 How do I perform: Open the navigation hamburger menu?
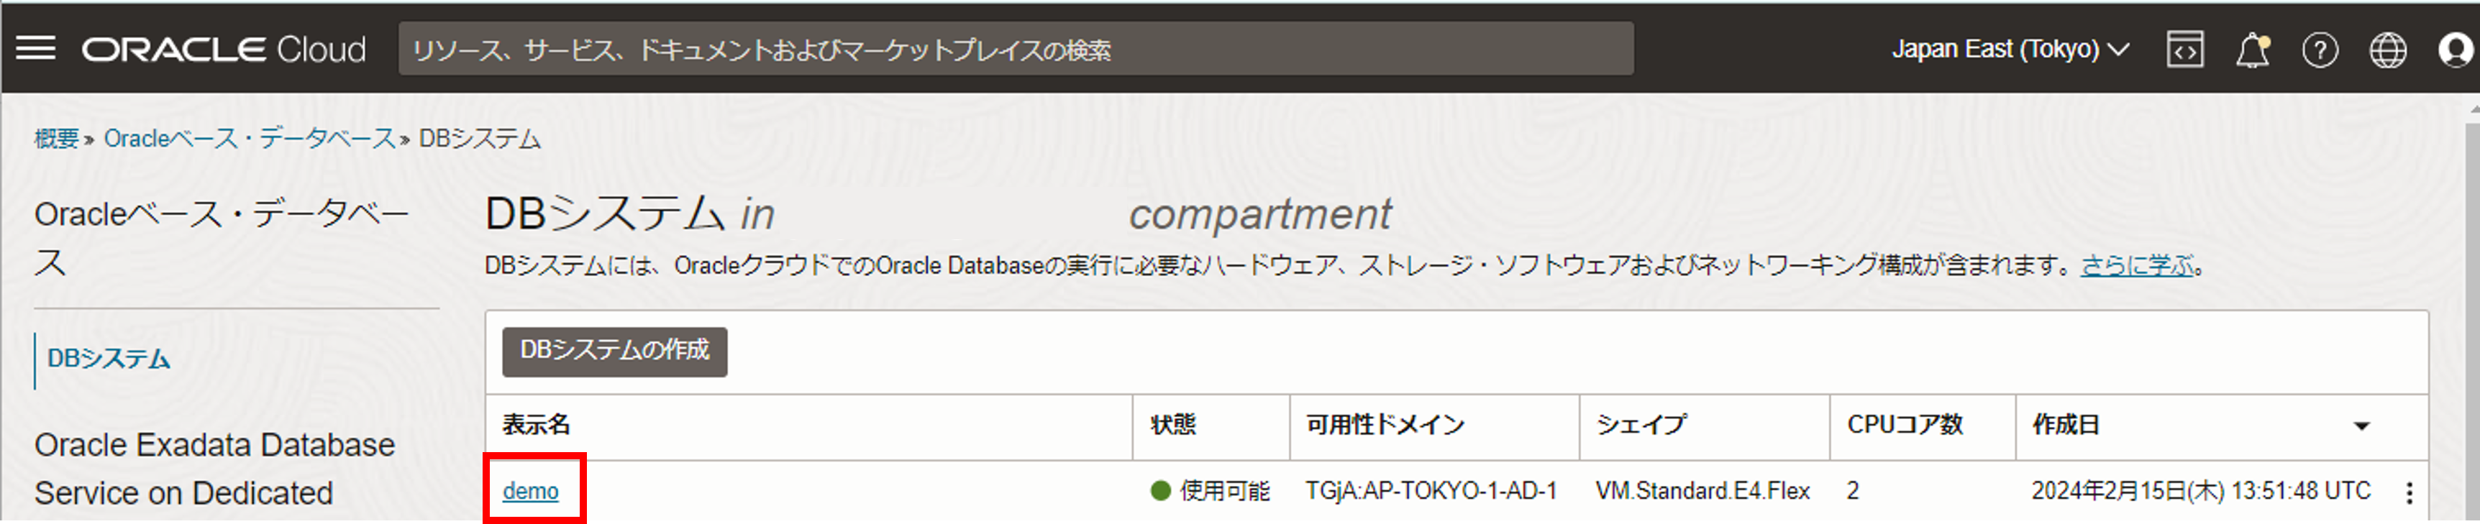click(37, 48)
